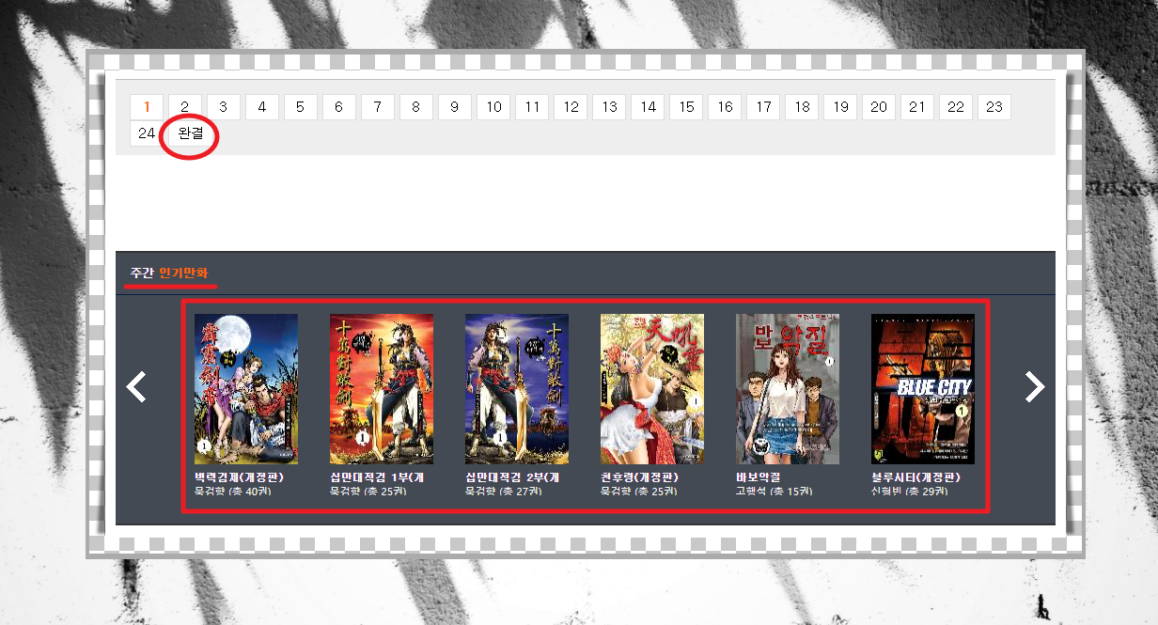Click the next arrow in the manga carousel
Viewport: 1158px width, 625px height.
tap(1034, 386)
